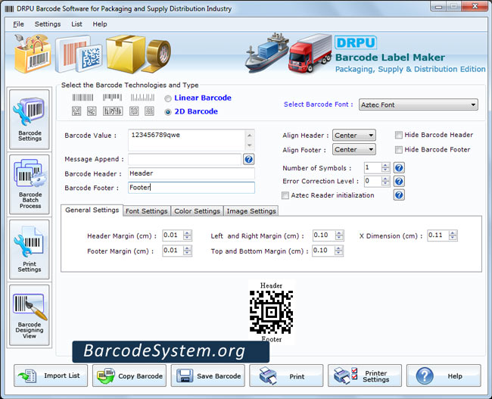
Task: Click the second linear barcode sample icon
Action: coord(112,98)
